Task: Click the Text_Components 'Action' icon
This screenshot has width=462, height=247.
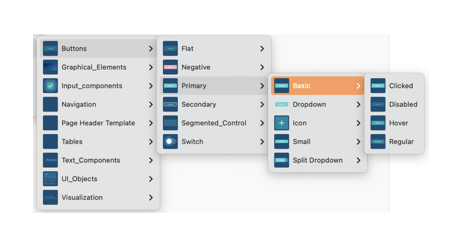Action: pyautogui.click(x=50, y=160)
